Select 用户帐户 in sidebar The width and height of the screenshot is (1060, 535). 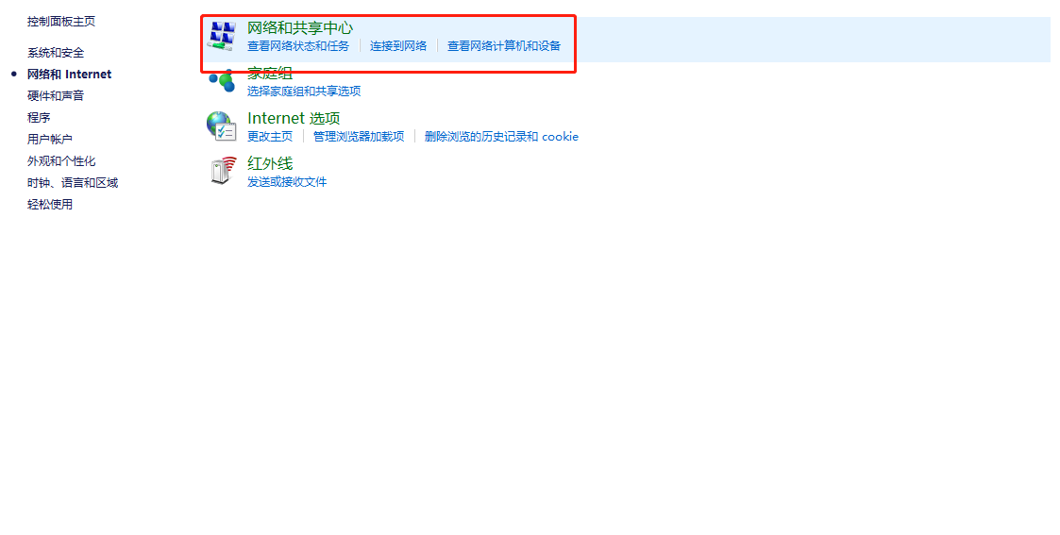[49, 139]
